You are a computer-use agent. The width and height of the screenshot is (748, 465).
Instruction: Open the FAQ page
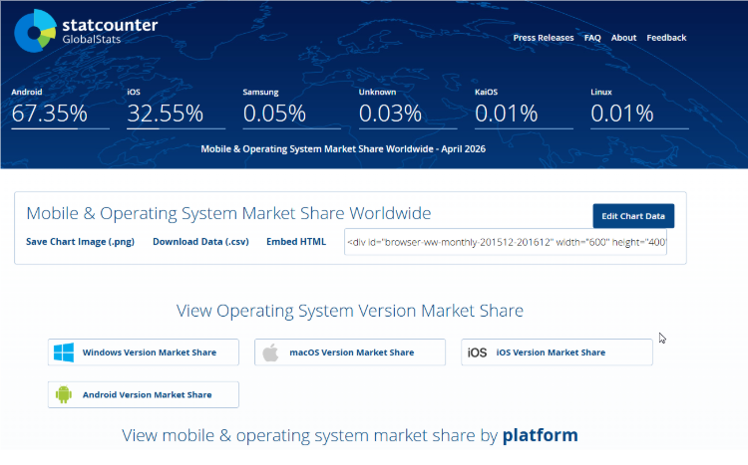coord(592,38)
